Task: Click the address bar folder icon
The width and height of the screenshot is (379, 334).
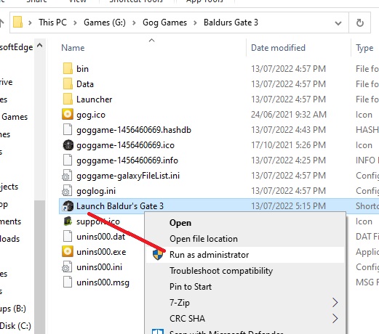Action: (17, 23)
